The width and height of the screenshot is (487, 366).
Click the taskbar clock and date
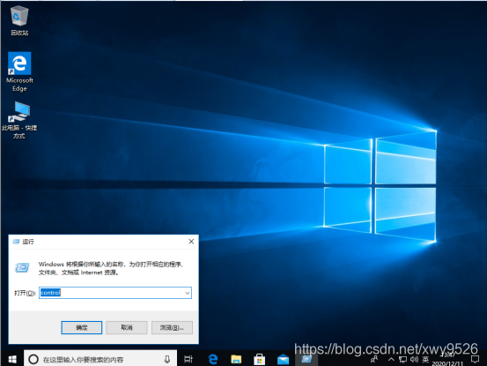pyautogui.click(x=448, y=360)
